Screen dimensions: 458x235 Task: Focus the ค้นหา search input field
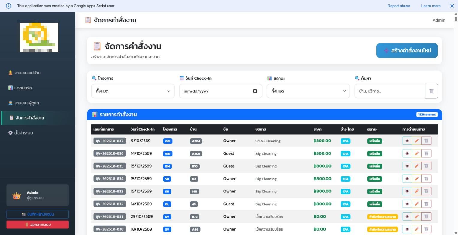tap(390, 91)
